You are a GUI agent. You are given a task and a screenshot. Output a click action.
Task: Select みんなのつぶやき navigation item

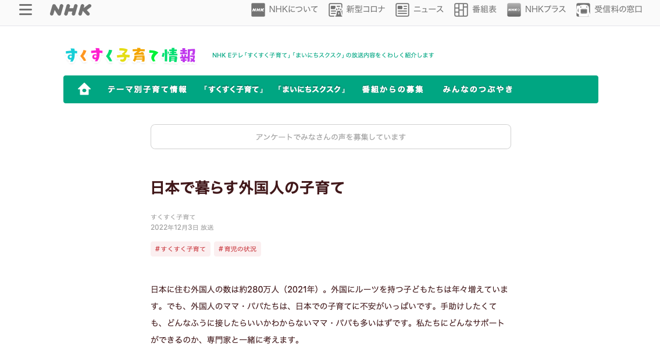[x=478, y=89]
